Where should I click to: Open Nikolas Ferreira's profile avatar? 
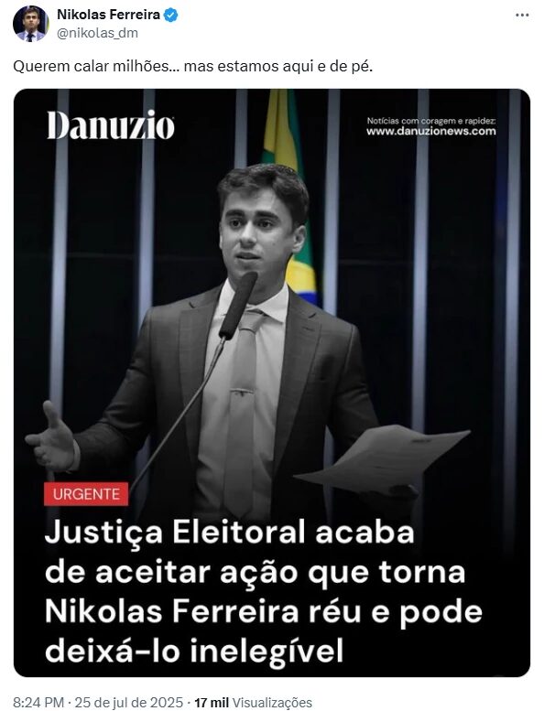coord(30,24)
